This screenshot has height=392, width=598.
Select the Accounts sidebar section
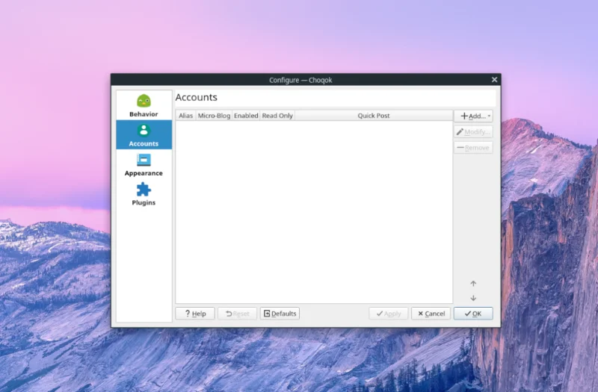[144, 135]
